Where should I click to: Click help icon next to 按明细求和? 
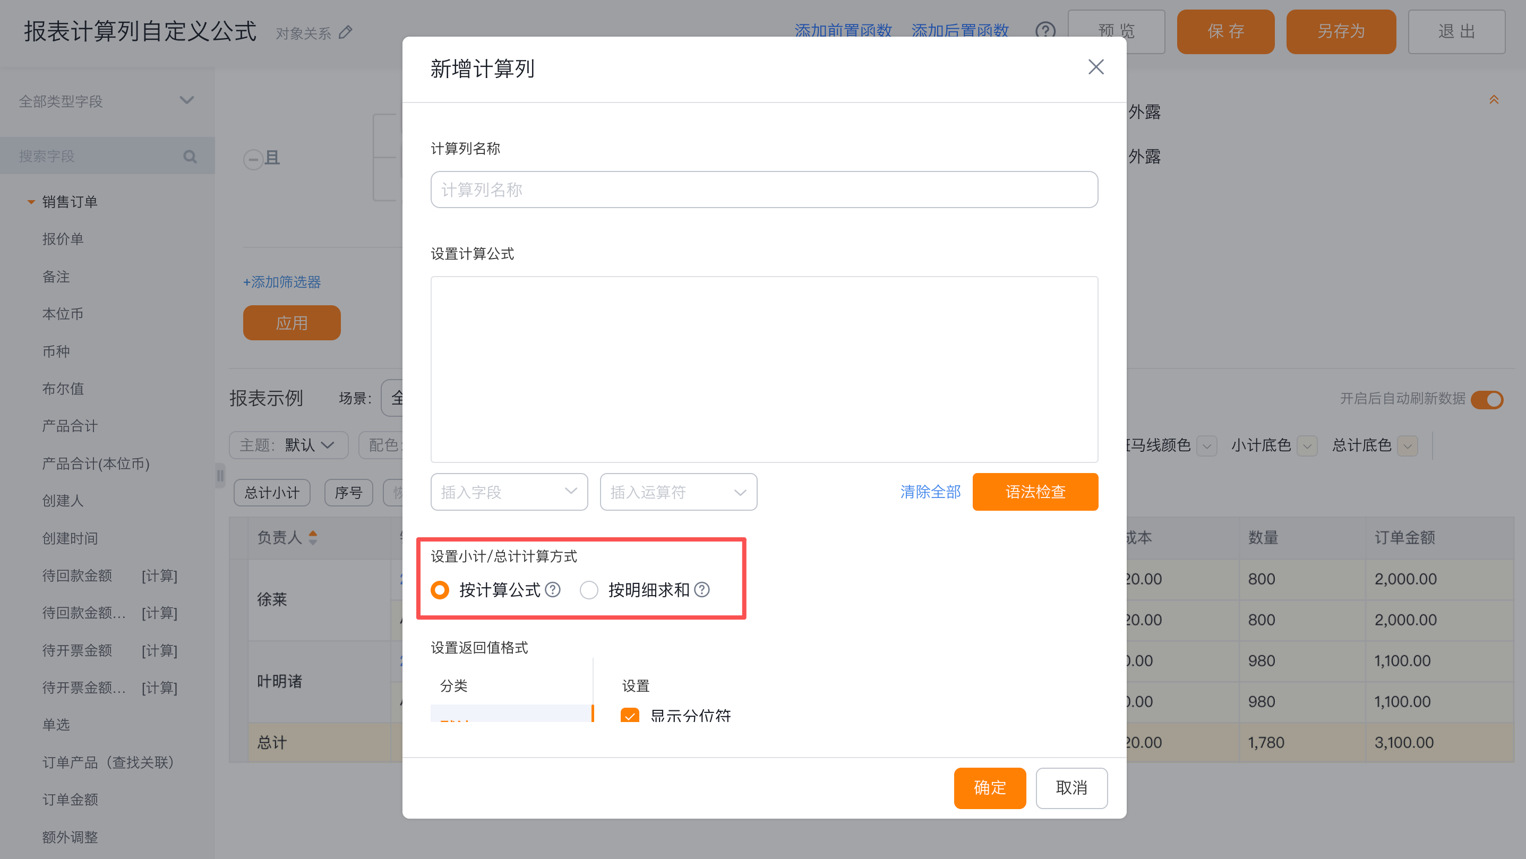[x=701, y=590]
